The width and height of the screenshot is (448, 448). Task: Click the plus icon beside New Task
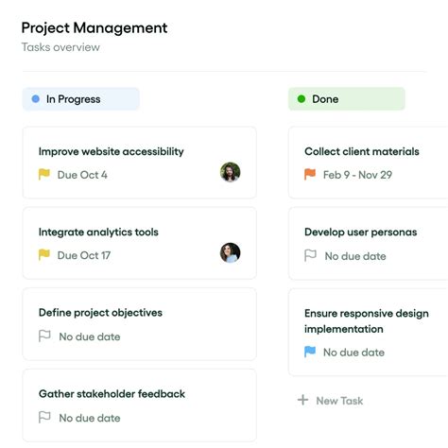click(302, 400)
